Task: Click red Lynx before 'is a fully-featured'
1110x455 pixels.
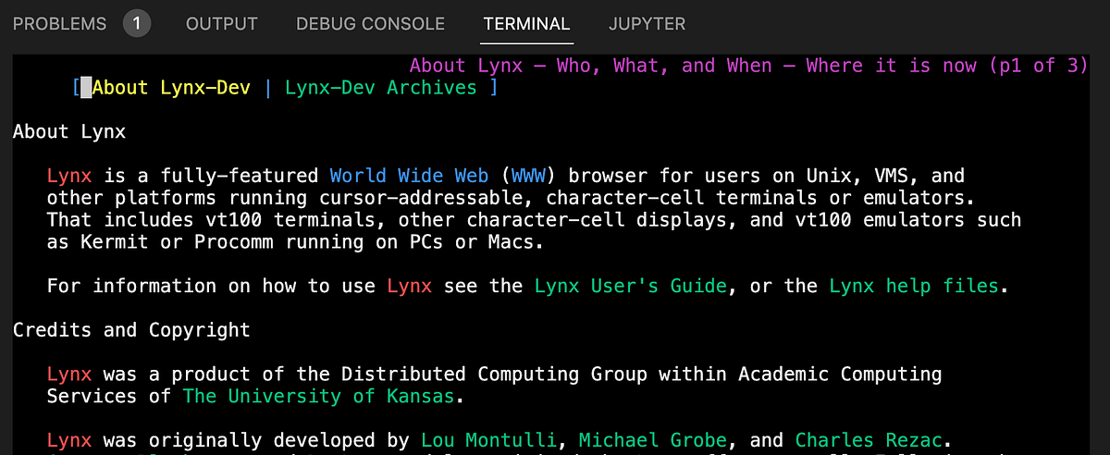Action: [x=69, y=176]
